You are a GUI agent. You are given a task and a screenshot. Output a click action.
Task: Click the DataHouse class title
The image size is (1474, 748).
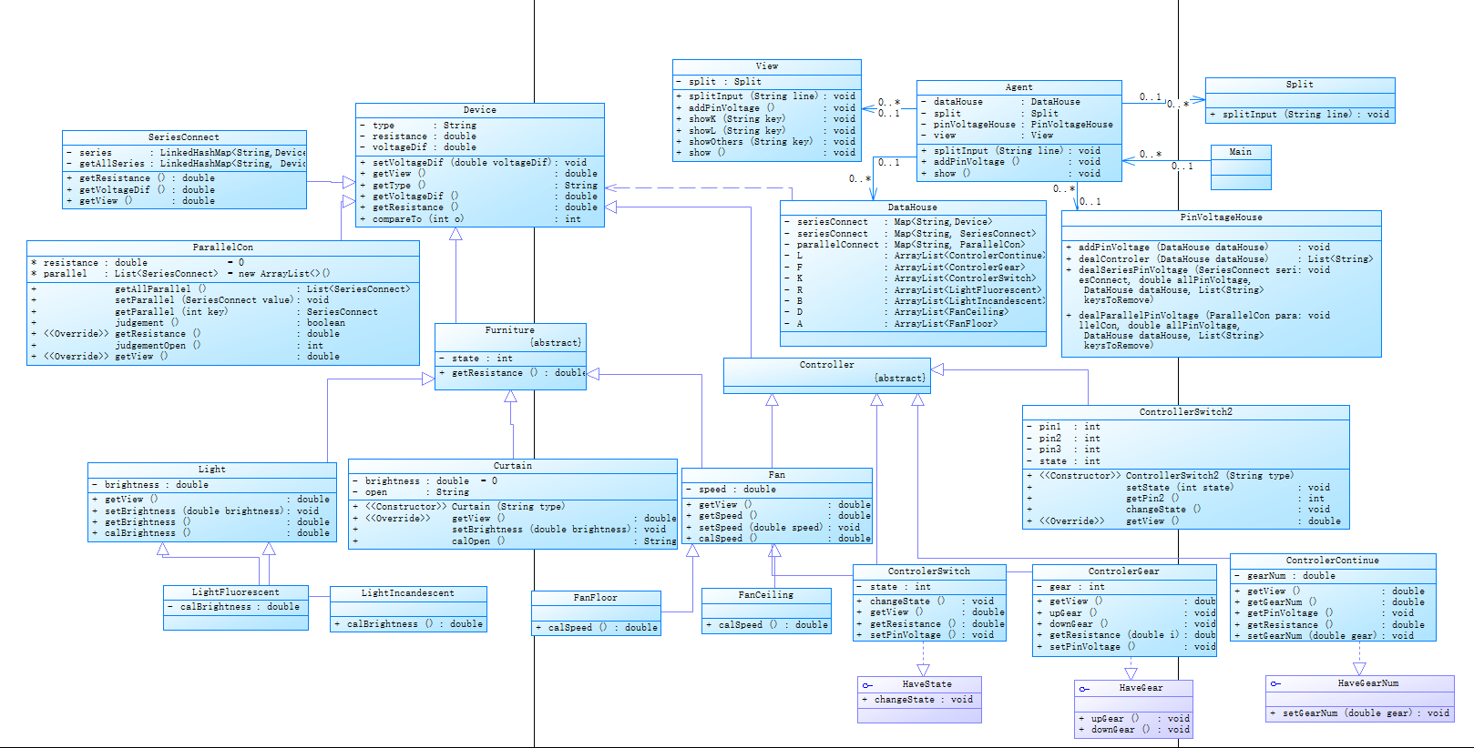913,207
